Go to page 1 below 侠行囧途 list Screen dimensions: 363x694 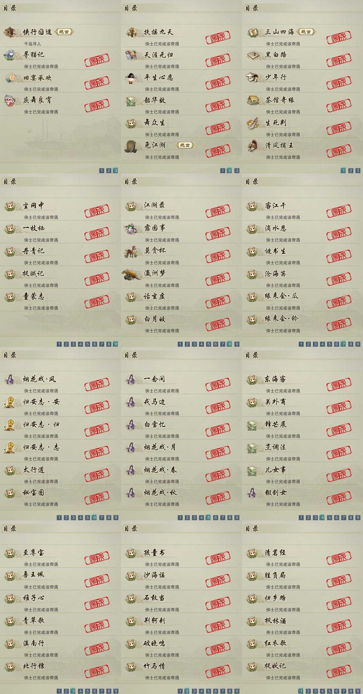coord(101,171)
